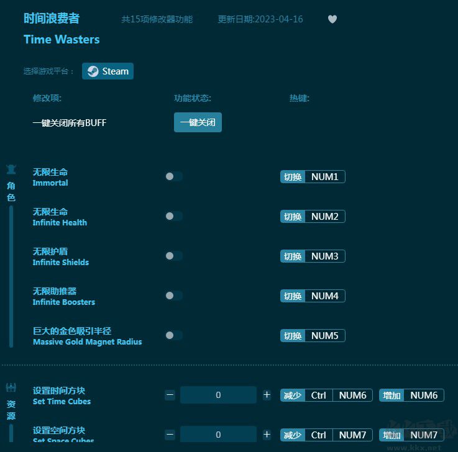Click the NUM5 hotkey for Gold Magnet

tap(313, 335)
